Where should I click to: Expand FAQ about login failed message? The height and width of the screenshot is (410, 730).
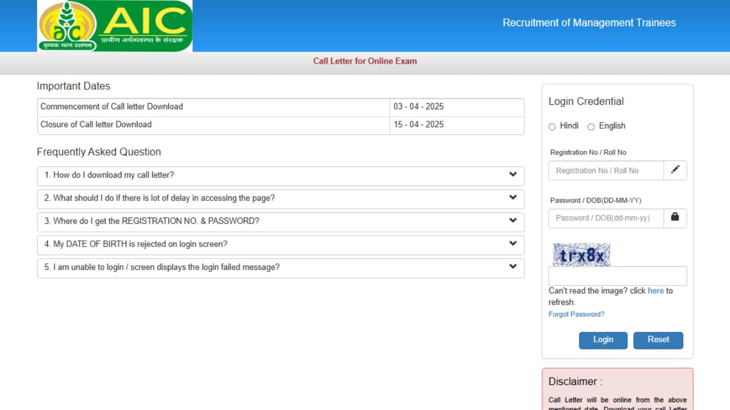(281, 268)
